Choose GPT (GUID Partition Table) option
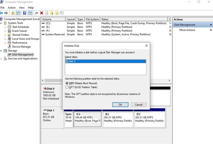 point(67,87)
